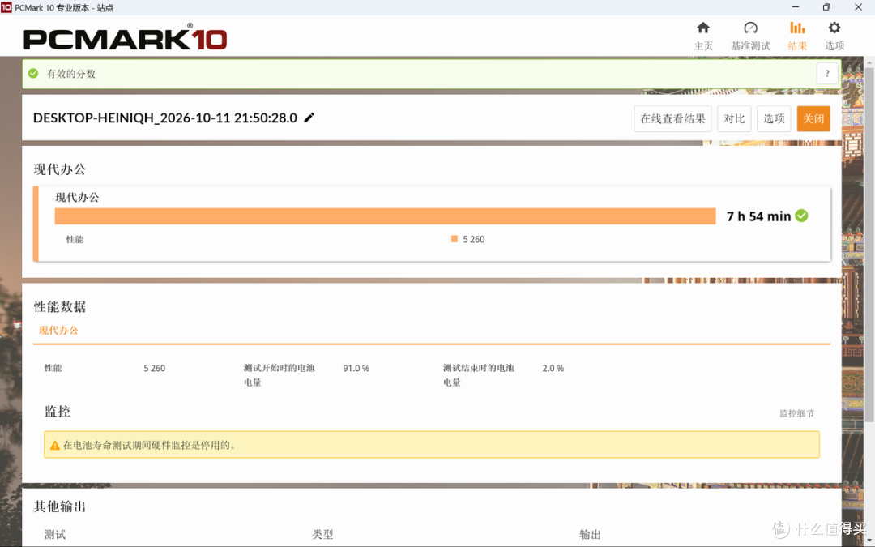Click 在线查看结果 button
This screenshot has height=547, width=875.
click(x=672, y=118)
